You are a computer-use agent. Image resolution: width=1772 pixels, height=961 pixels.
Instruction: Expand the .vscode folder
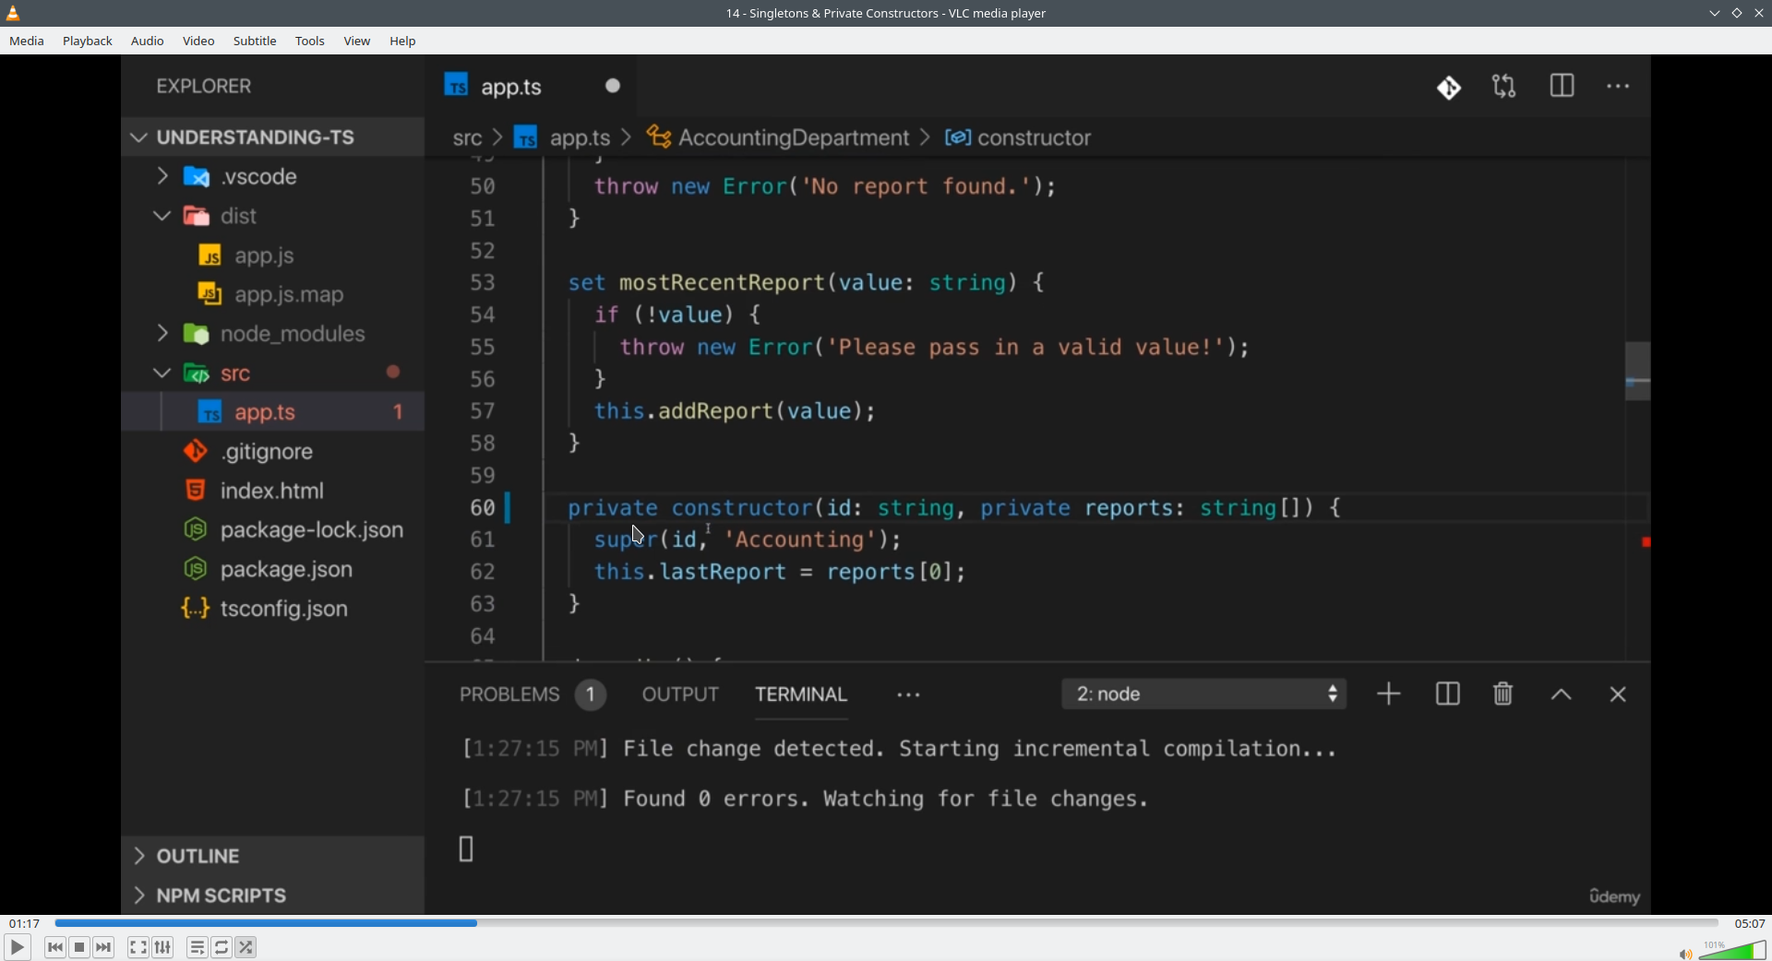click(272, 176)
